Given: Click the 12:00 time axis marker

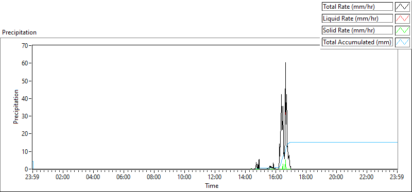Looking at the screenshot, I should click(215, 177).
